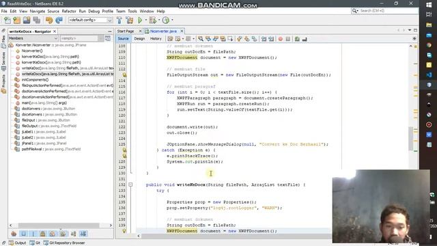Click the Clean and Build Project icon
This screenshot has width=437, height=246.
coord(130,20)
